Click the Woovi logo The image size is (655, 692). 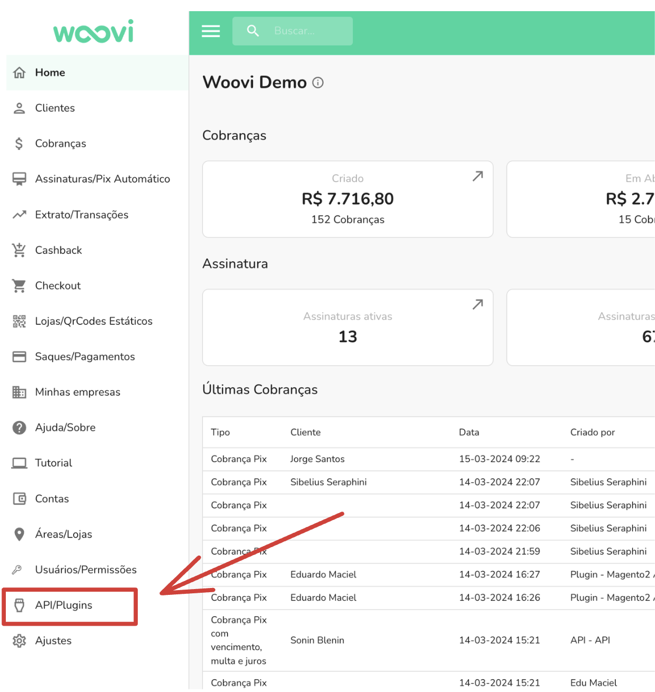point(94,32)
